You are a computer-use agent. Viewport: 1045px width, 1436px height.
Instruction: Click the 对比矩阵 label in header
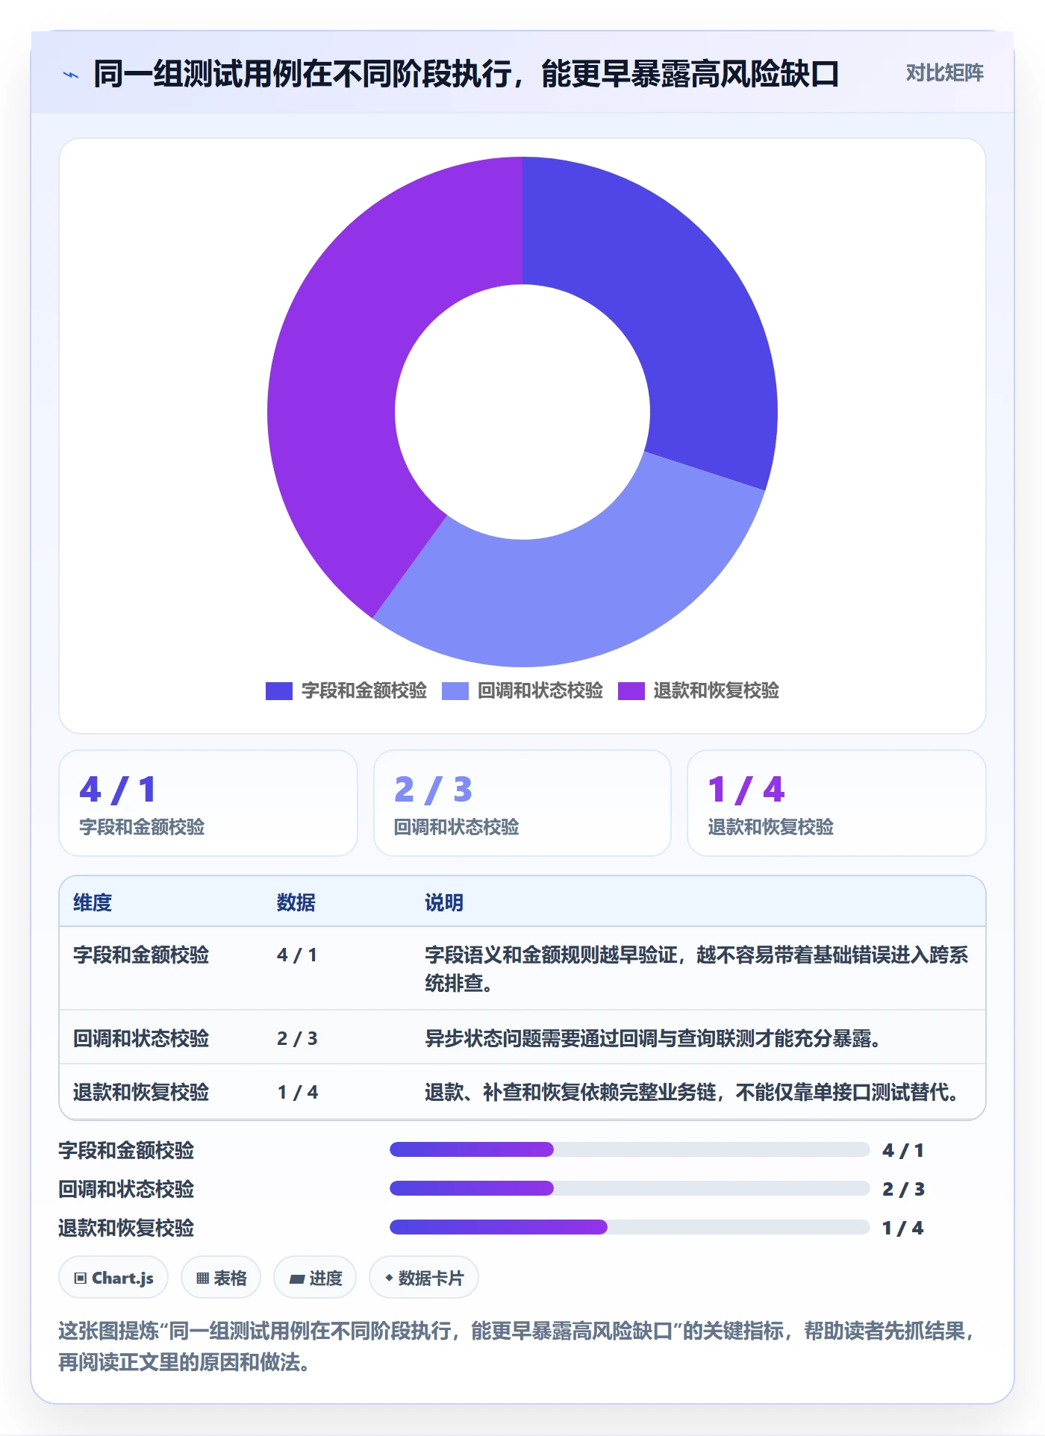tap(944, 73)
